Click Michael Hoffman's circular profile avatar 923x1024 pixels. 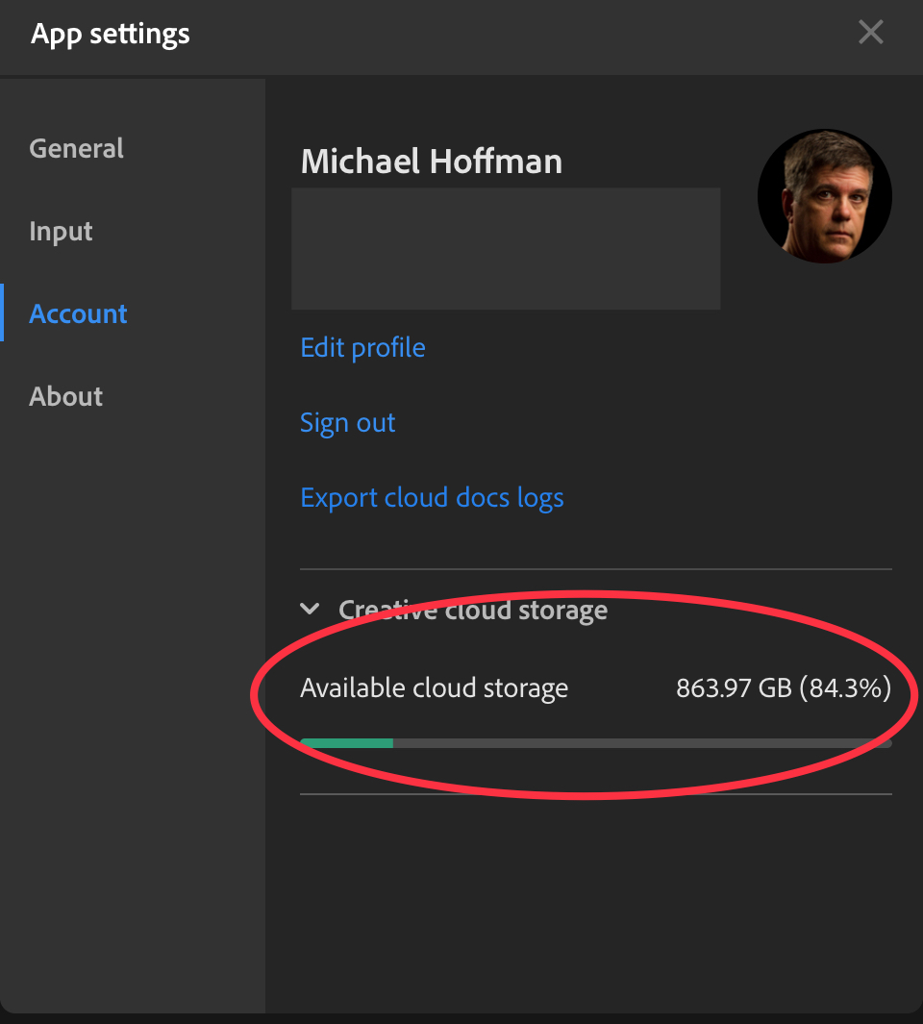pyautogui.click(x=824, y=194)
